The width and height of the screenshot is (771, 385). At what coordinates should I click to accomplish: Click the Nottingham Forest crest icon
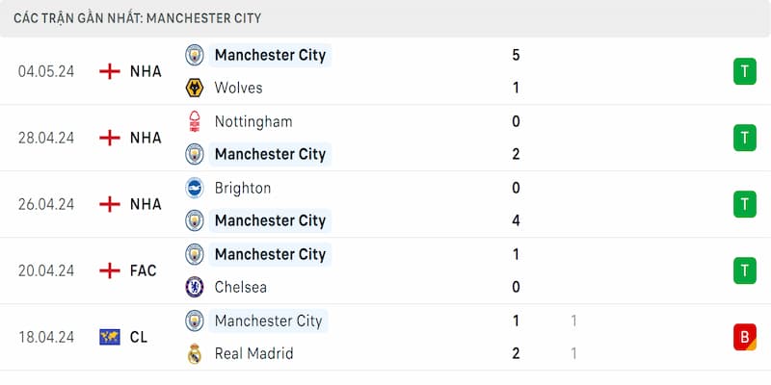click(195, 121)
